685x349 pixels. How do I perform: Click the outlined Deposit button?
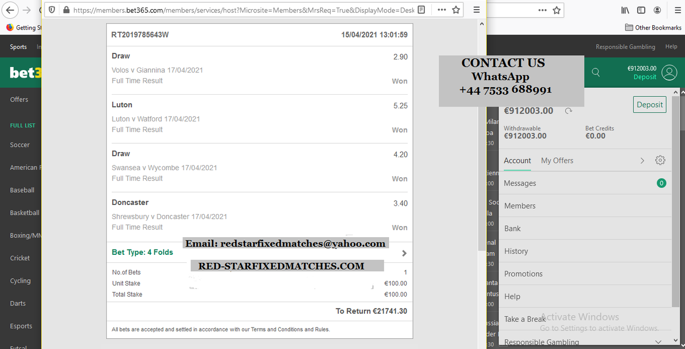[x=650, y=105]
